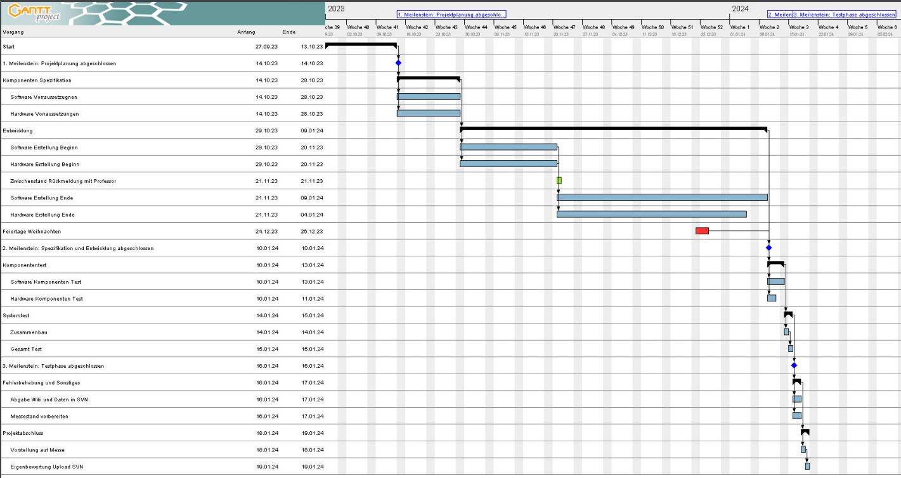Click the Woche 44 timeline header
This screenshot has width=901, height=478.
(x=476, y=28)
